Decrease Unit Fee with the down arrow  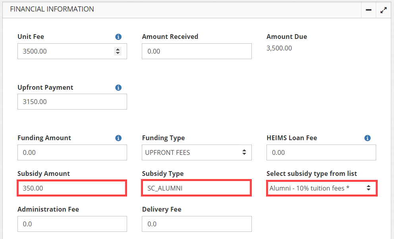[x=118, y=53]
